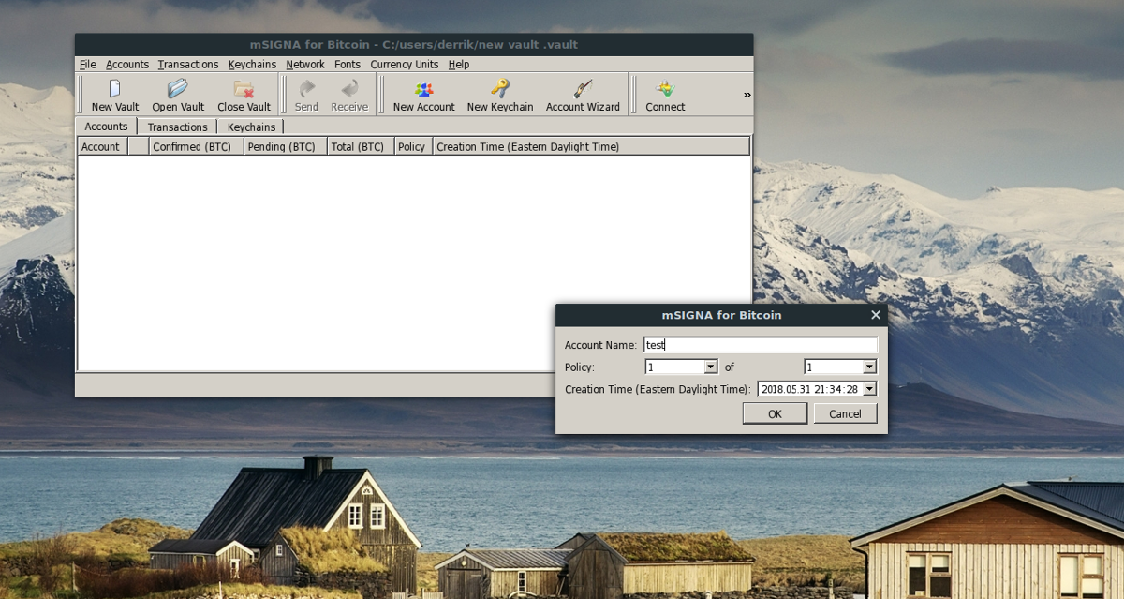This screenshot has height=599, width=1124.
Task: Switch to the Transactions tab
Action: click(177, 127)
